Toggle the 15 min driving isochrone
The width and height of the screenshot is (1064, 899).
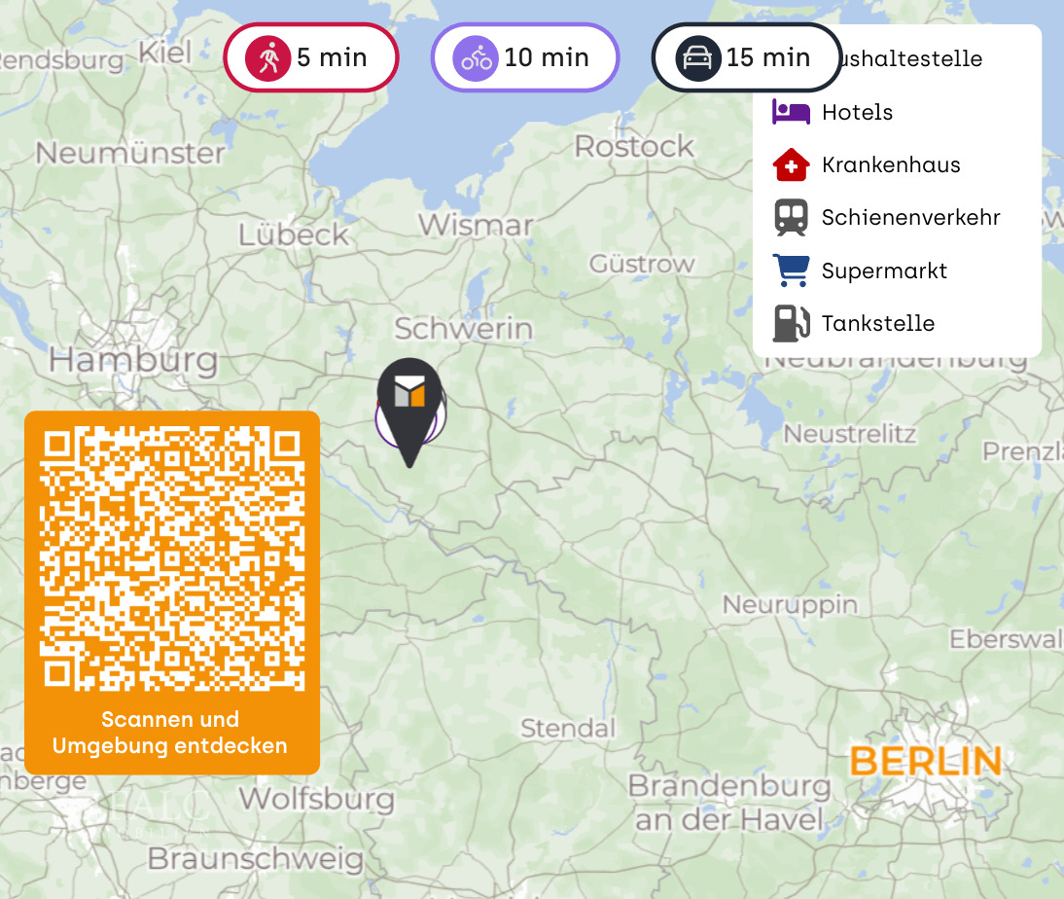[x=746, y=57]
